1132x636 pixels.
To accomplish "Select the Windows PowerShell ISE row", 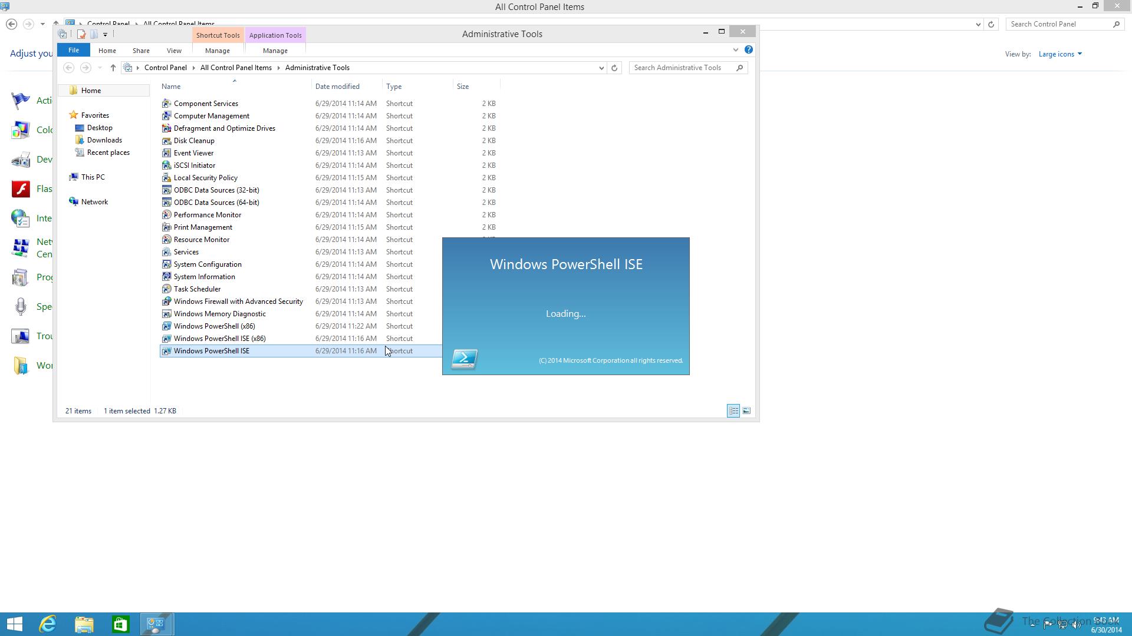I will (301, 351).
